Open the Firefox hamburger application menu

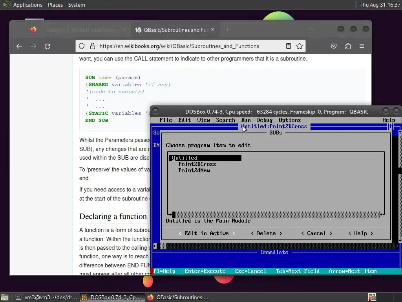362,46
